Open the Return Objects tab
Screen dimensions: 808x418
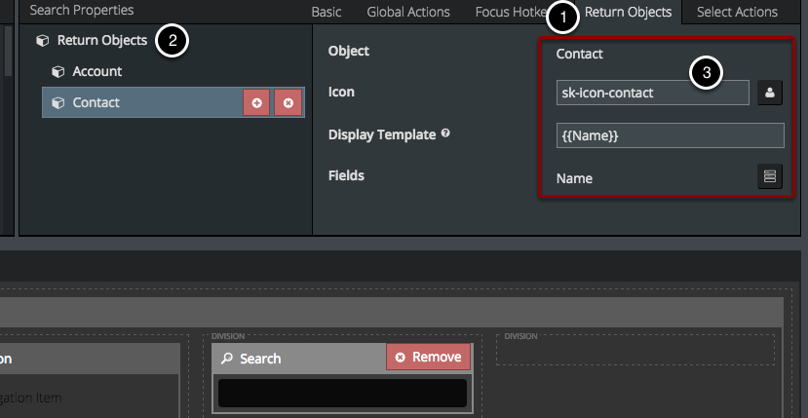628,12
